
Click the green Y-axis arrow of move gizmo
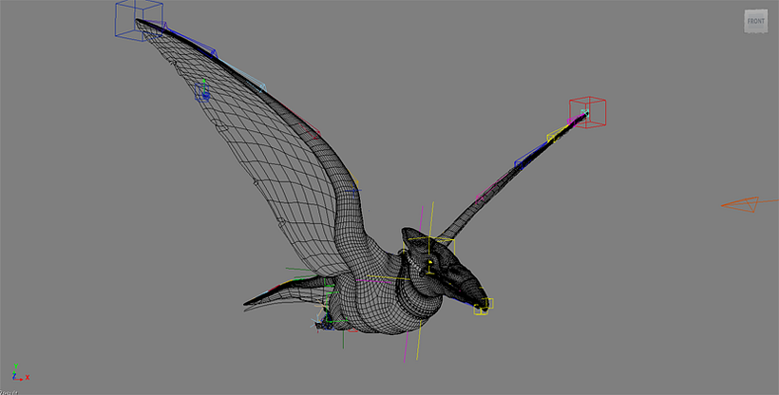pyautogui.click(x=203, y=83)
